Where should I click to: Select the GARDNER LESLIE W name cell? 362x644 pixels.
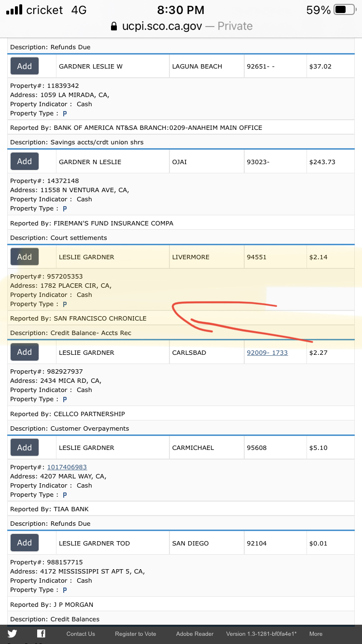112,66
